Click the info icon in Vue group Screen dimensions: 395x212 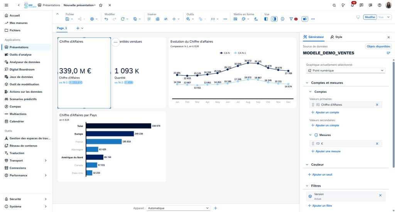click(282, 19)
